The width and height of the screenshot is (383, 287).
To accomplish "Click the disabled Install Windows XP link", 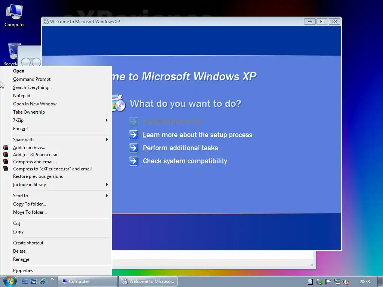I will tap(172, 121).
